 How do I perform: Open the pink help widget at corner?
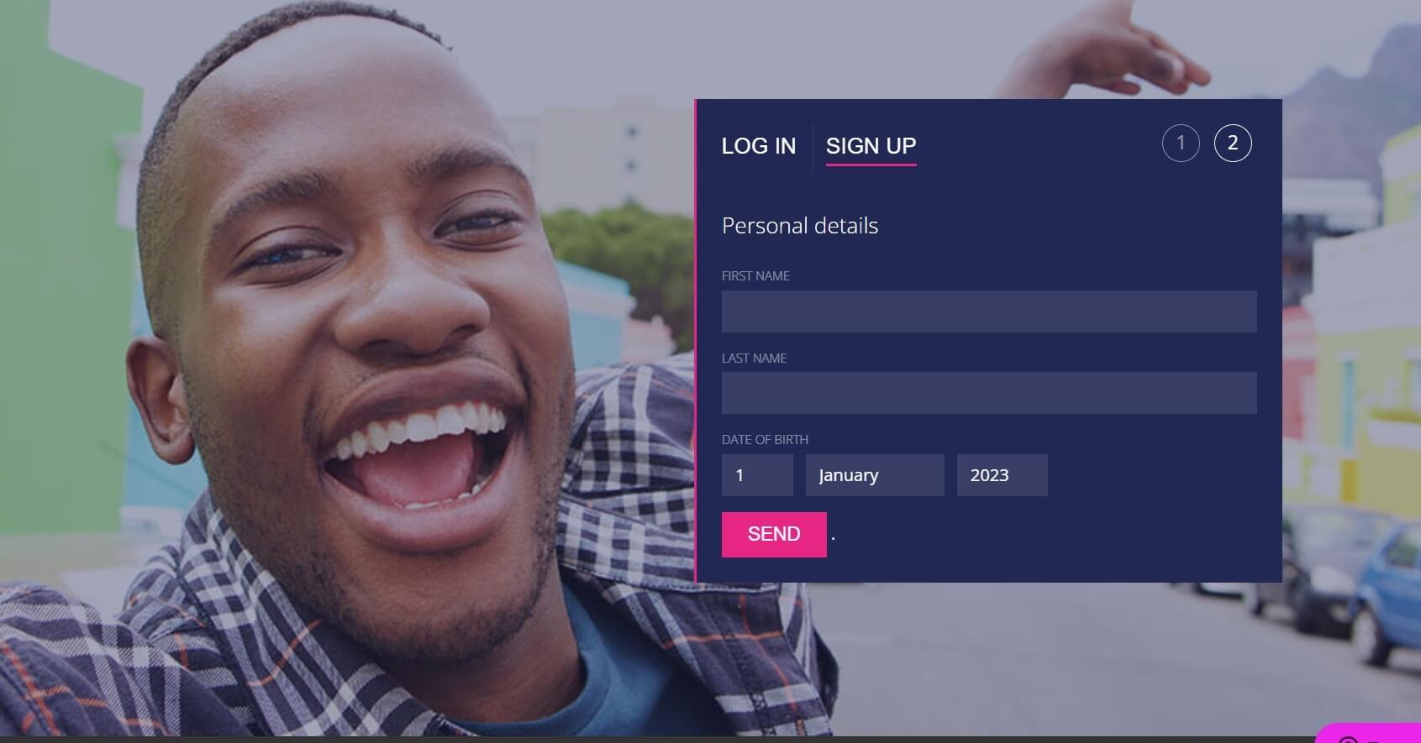[1368, 733]
